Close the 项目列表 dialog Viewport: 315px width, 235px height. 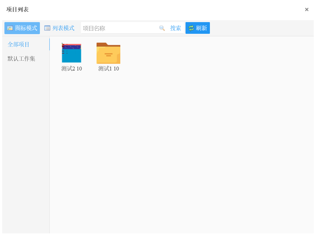pos(306,9)
